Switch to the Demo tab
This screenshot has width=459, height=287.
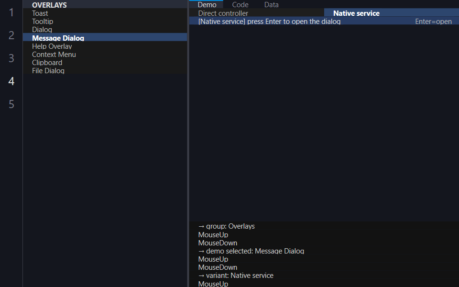pos(207,4)
